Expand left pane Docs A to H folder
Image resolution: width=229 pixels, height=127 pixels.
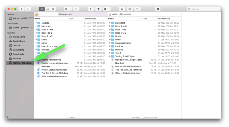[36, 29]
